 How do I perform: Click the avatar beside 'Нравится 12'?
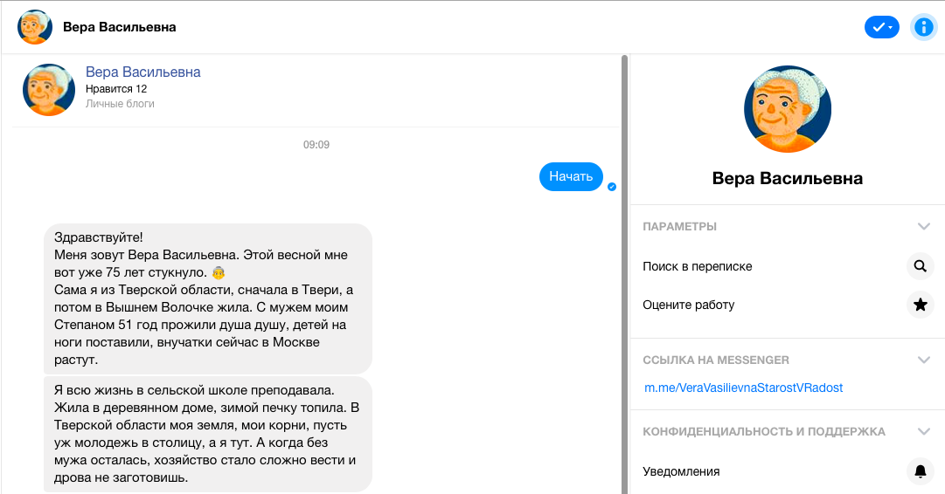click(x=49, y=89)
